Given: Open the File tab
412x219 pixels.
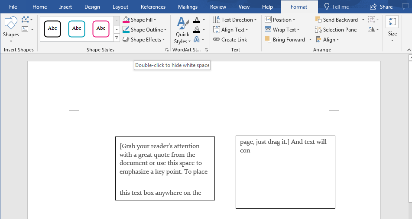Looking at the screenshot, I should point(13,7).
